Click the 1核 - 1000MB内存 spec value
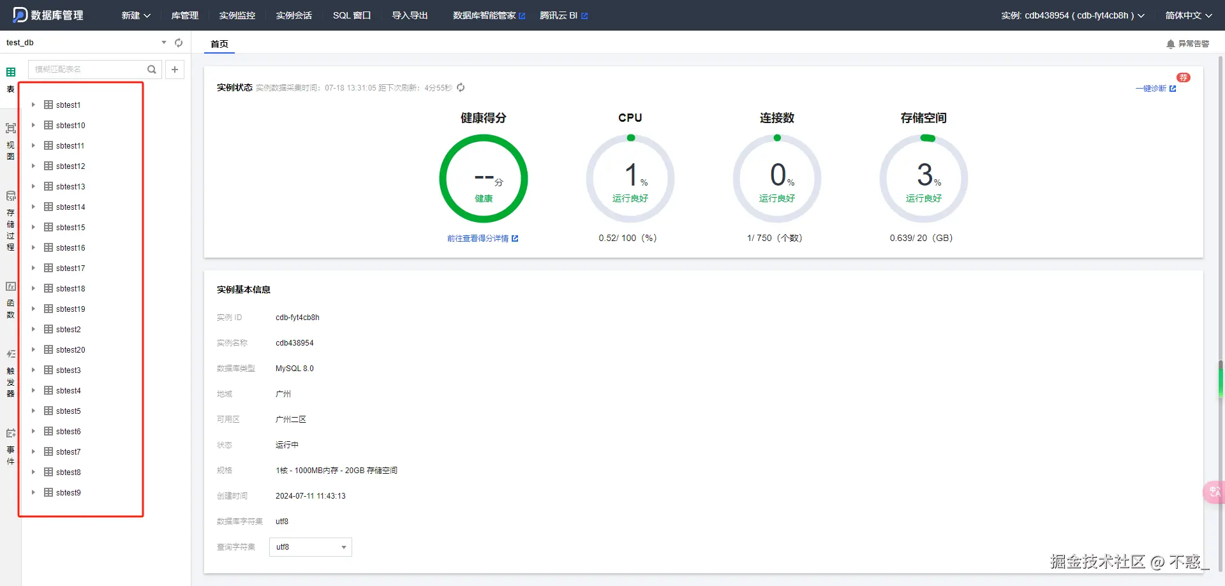The image size is (1225, 586). (336, 471)
